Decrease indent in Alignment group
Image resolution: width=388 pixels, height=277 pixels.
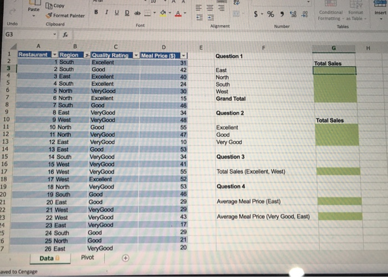(199, 17)
